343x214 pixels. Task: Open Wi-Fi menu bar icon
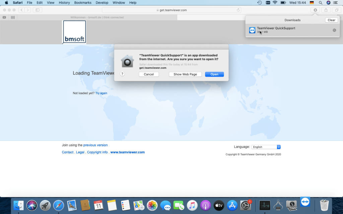(275, 3)
